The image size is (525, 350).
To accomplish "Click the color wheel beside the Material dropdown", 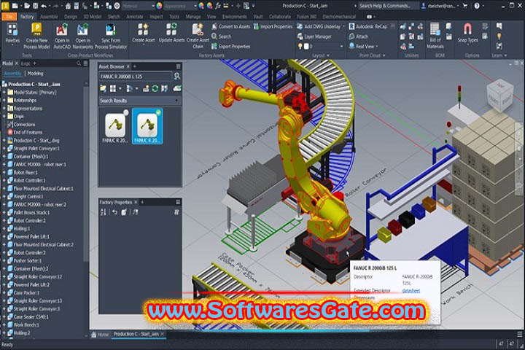I will tap(159, 6).
